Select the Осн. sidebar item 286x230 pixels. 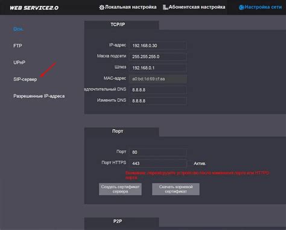[18, 29]
